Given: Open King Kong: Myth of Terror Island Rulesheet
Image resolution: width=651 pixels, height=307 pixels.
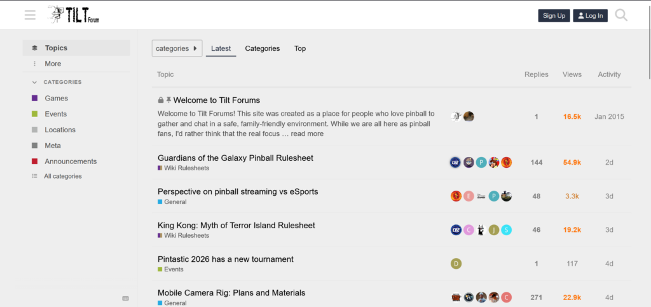Looking at the screenshot, I should pos(236,226).
